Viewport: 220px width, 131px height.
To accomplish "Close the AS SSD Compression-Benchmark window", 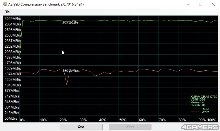I will [x=213, y=4].
